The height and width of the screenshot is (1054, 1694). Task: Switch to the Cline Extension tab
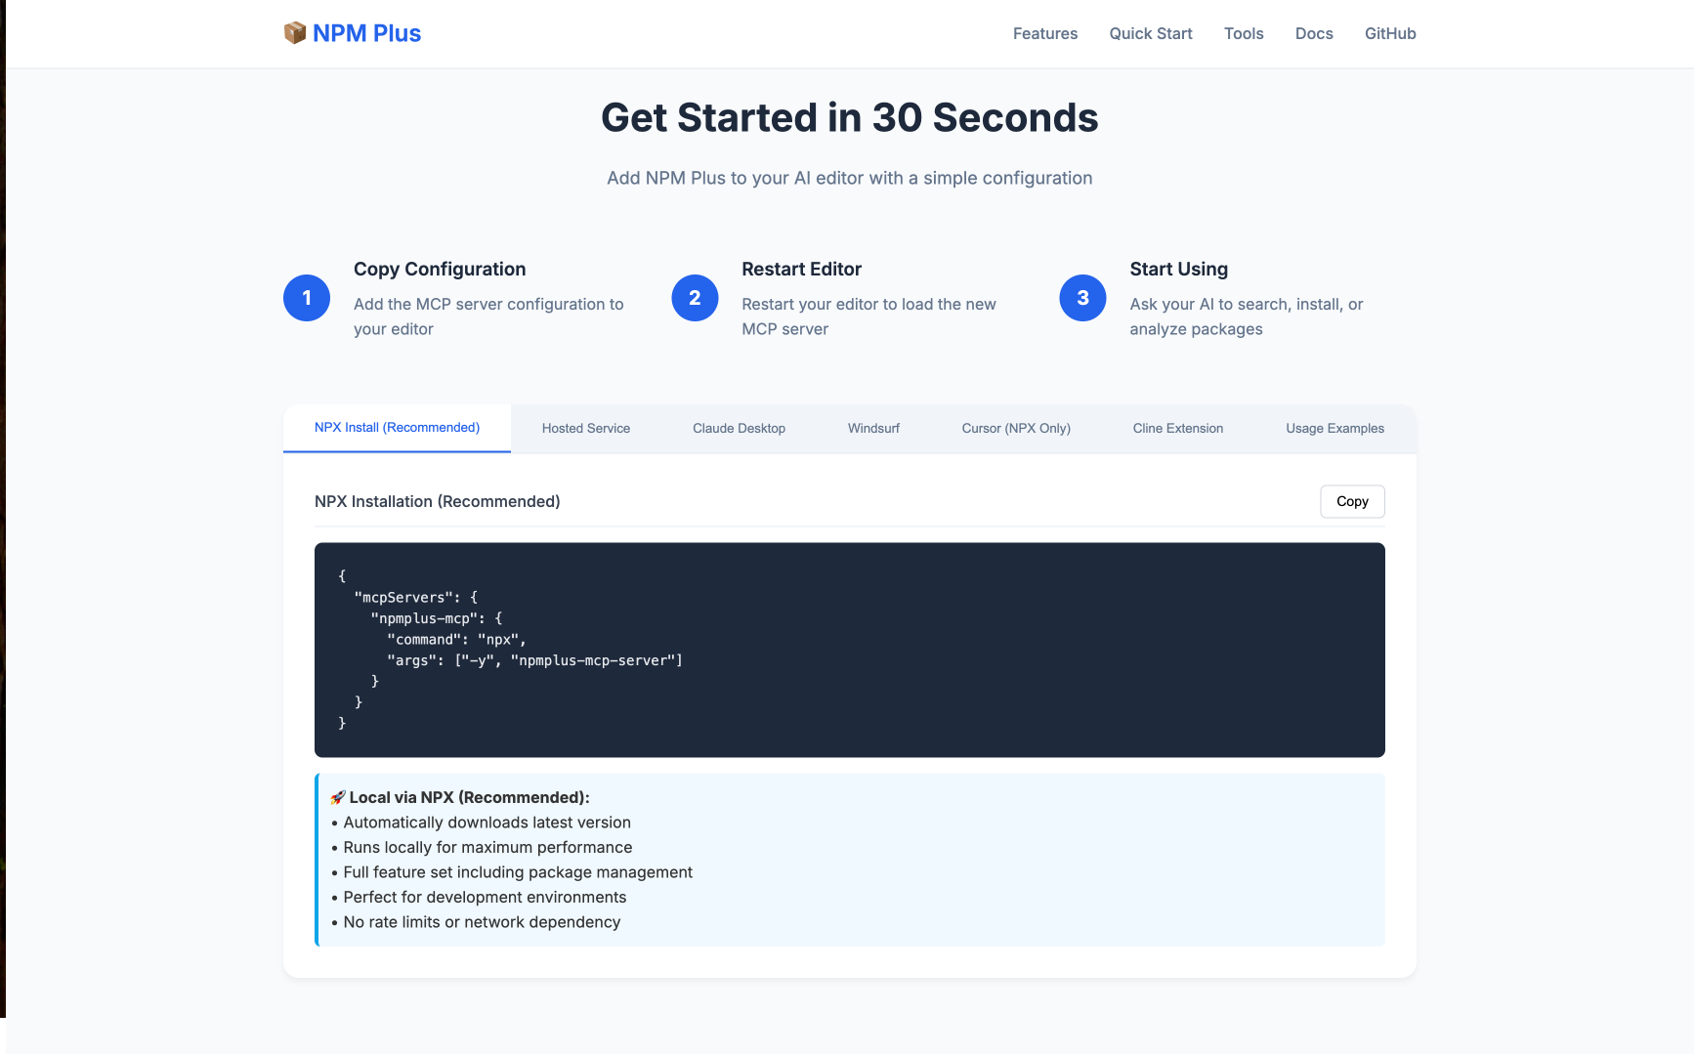click(1178, 429)
